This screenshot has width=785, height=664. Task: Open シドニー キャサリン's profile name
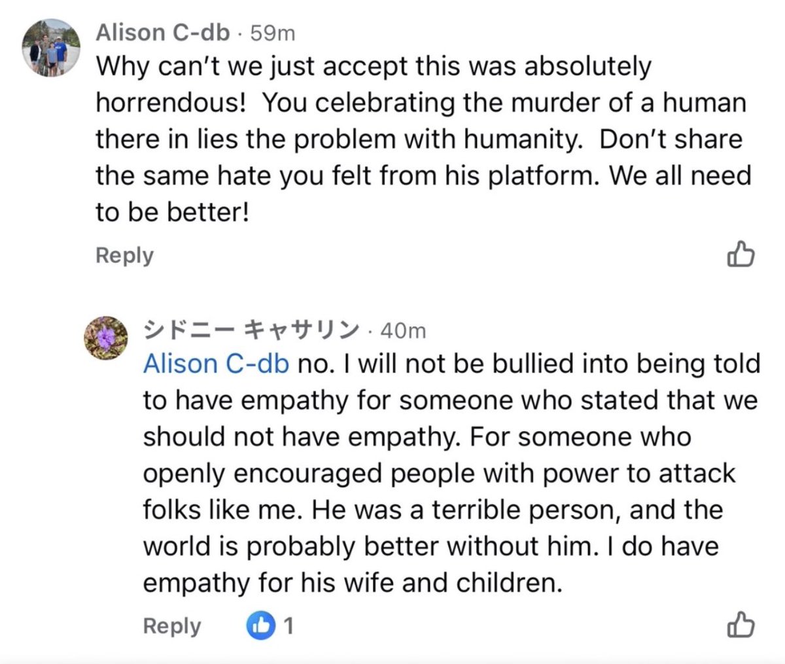(x=251, y=330)
